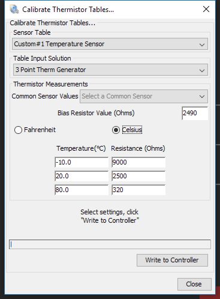Select the Celsius radio button
Viewport: 220px width, 299px height.
[116, 130]
